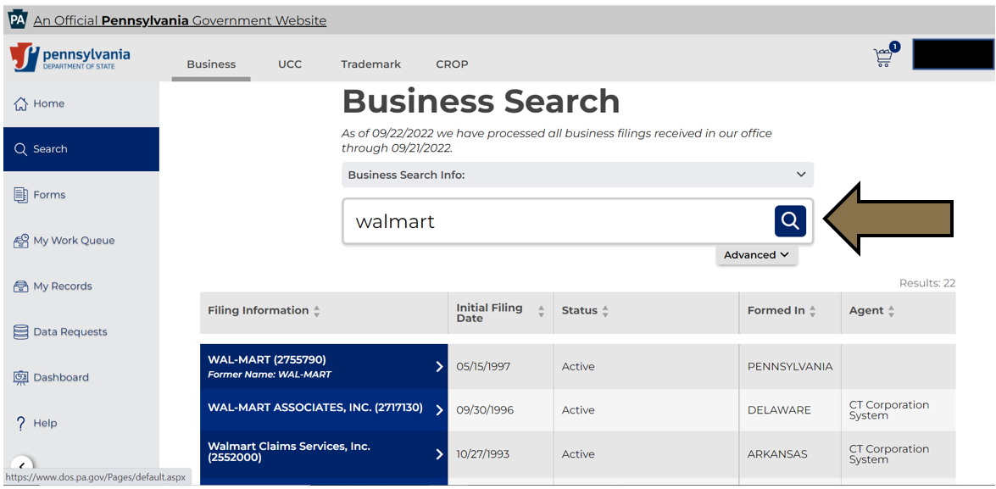Visit the Official Pennsylvania Government Website link
This screenshot has width=996, height=489.
coord(180,20)
